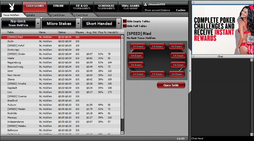Open Trial Games Play Money tab
Image resolution: width=254 pixels, height=141 pixels.
tap(130, 7)
